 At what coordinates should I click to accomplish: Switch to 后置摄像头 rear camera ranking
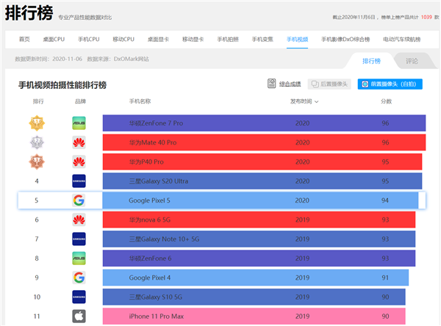coord(329,84)
